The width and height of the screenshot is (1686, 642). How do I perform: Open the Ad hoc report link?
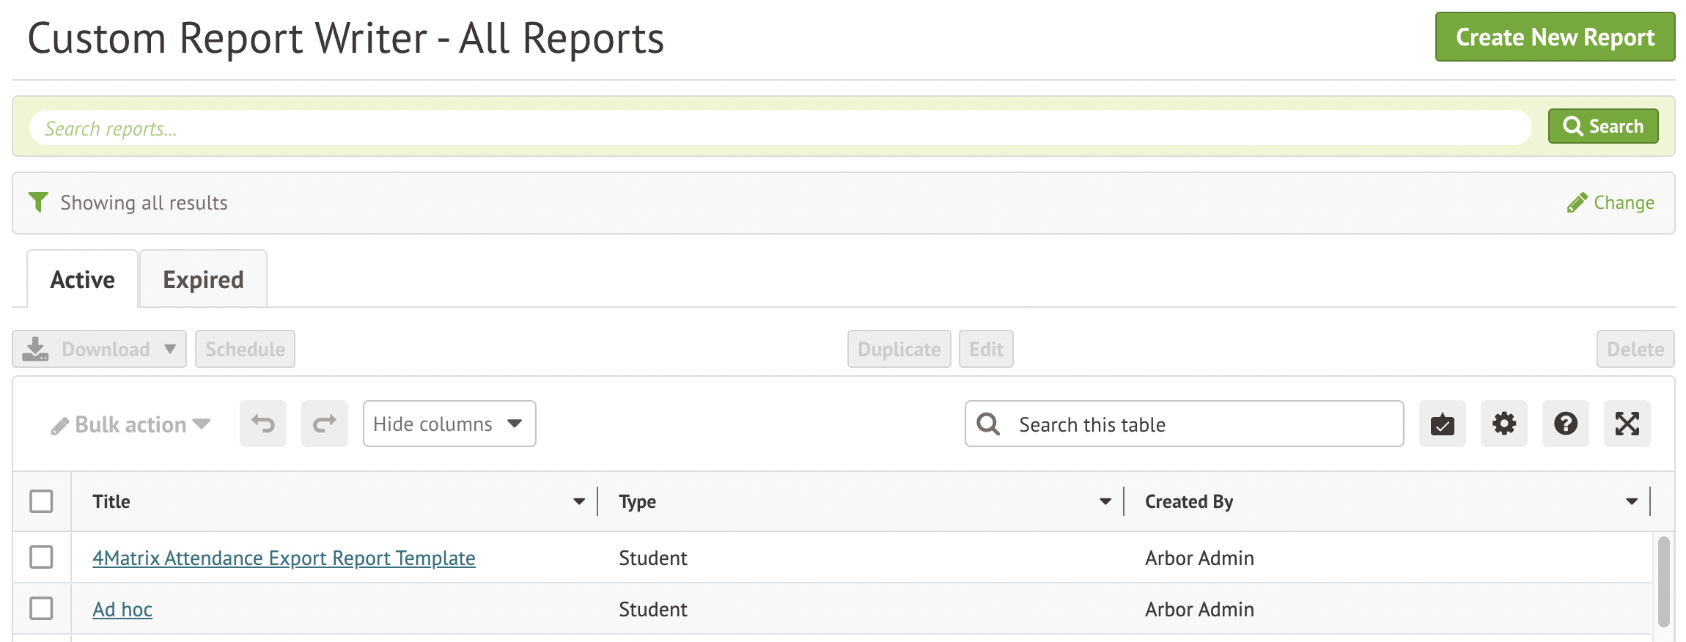click(x=122, y=610)
